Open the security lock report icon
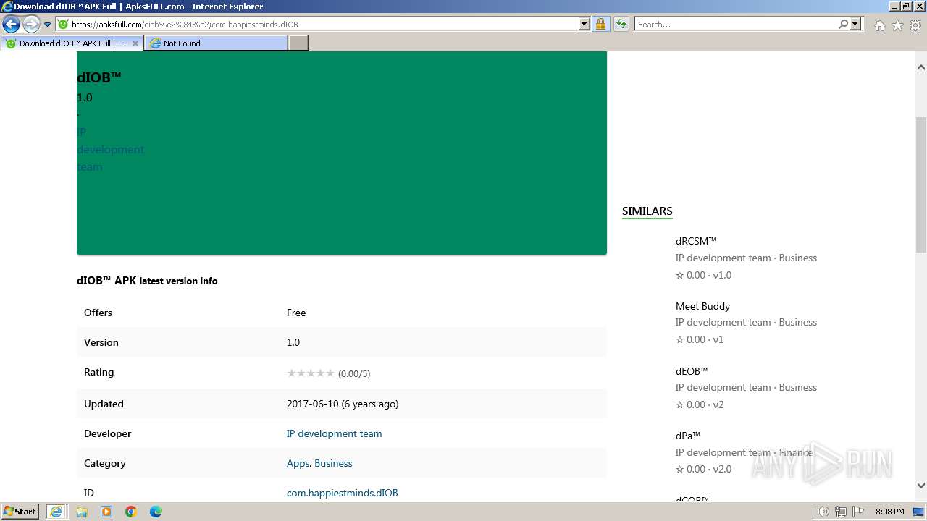Image resolution: width=927 pixels, height=521 pixels. pyautogui.click(x=600, y=25)
